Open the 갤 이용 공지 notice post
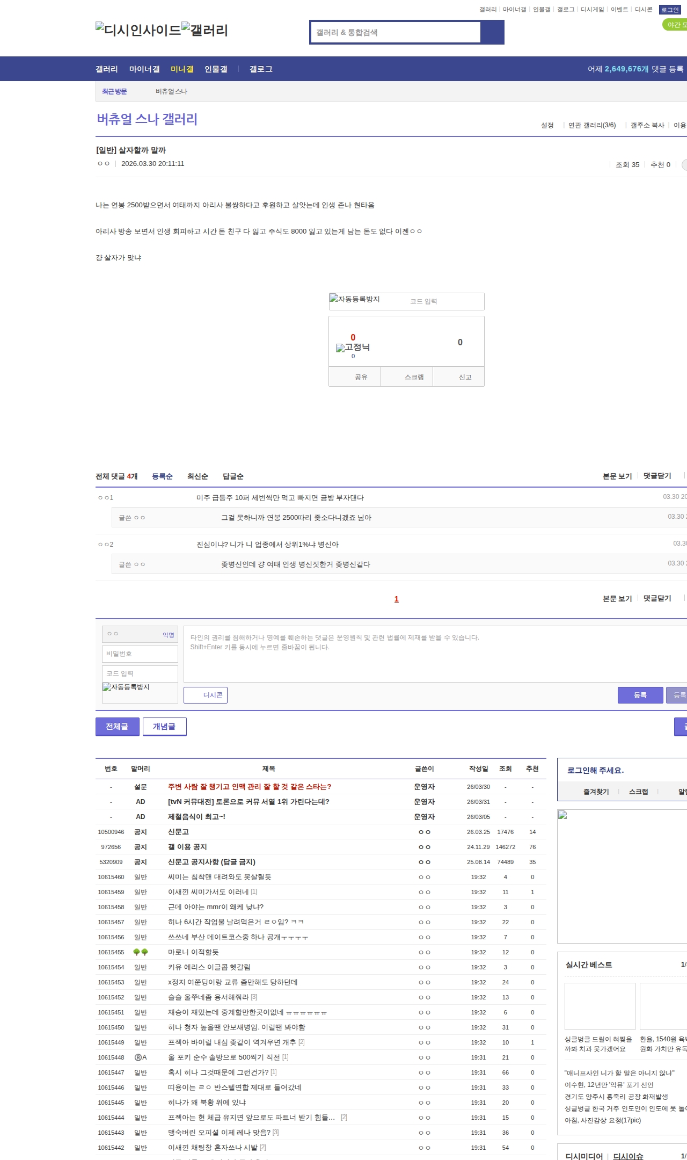This screenshot has height=1160, width=687. pyautogui.click(x=187, y=847)
